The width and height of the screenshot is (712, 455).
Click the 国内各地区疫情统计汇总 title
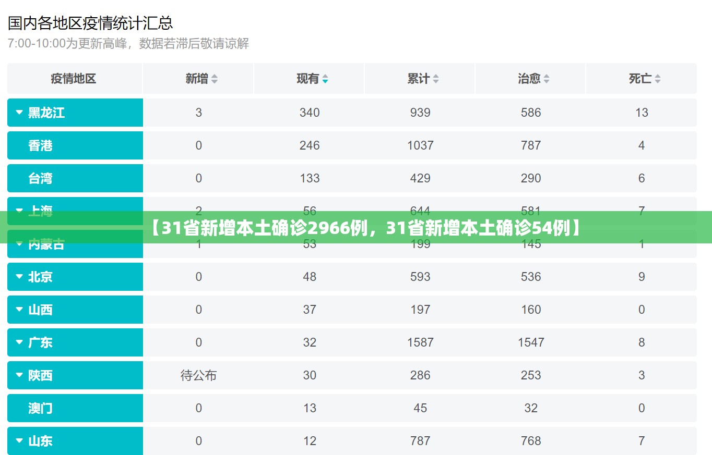click(x=90, y=23)
